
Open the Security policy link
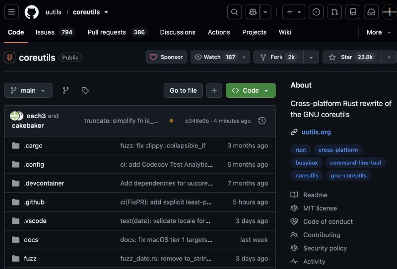pyautogui.click(x=325, y=248)
